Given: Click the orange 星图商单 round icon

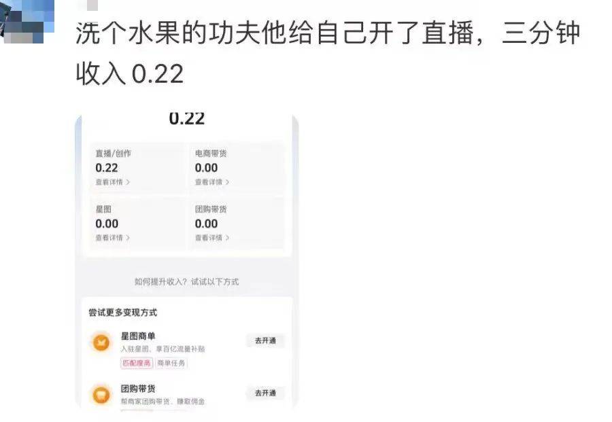Looking at the screenshot, I should pos(101,342).
